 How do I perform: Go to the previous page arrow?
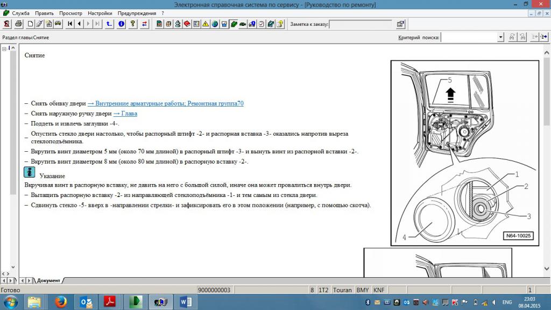pyautogui.click(x=80, y=24)
